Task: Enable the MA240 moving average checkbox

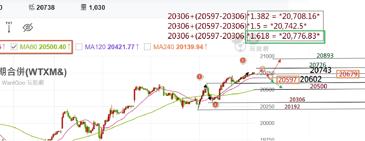Action: 147,47
